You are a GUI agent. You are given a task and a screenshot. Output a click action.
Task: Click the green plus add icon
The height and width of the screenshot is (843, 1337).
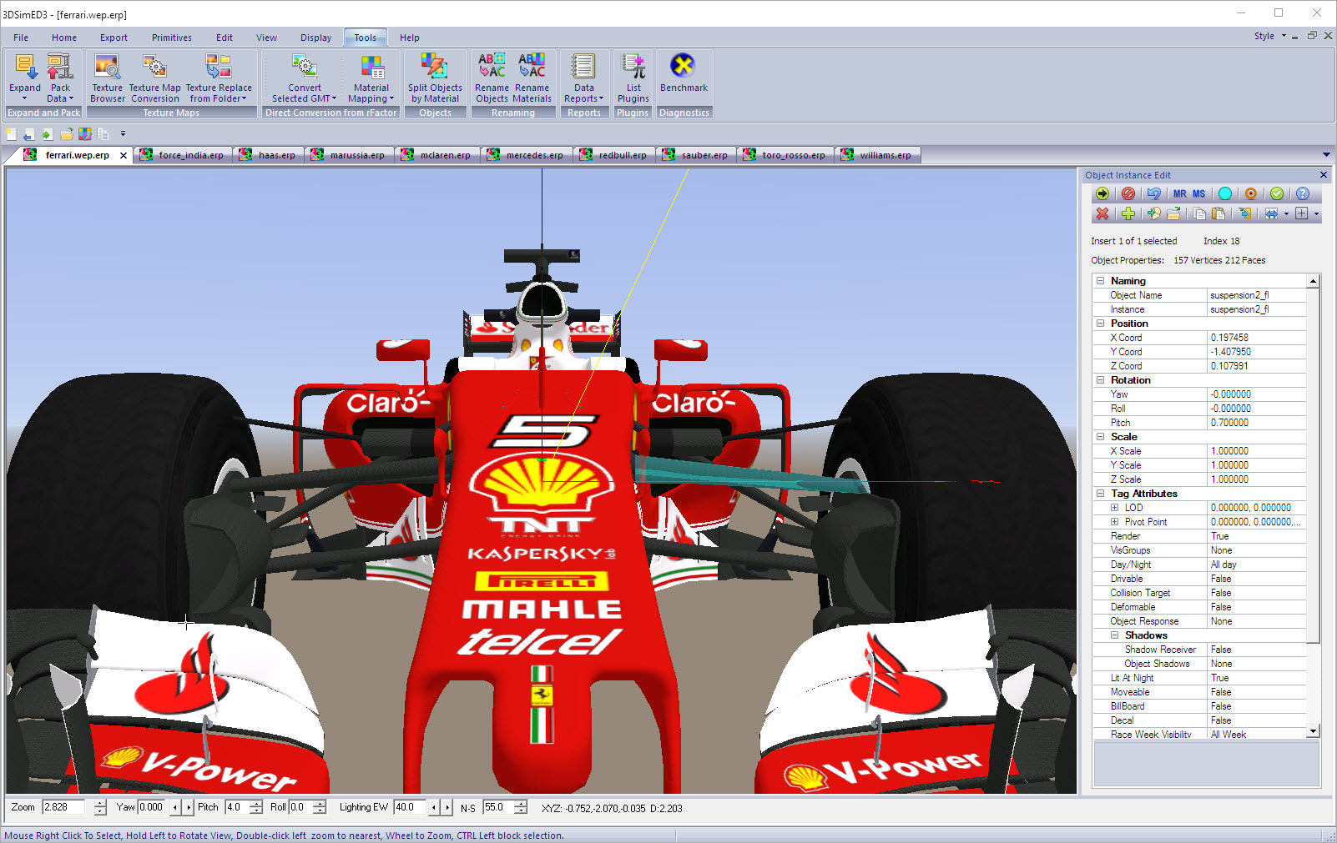coord(1128,213)
